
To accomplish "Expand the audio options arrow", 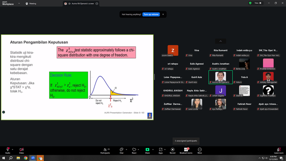I will tap(13, 149).
